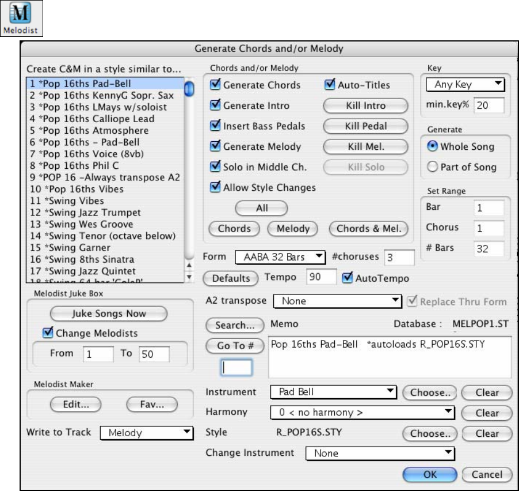Click the Fav... button
Image resolution: width=519 pixels, height=491 pixels.
pos(152,405)
